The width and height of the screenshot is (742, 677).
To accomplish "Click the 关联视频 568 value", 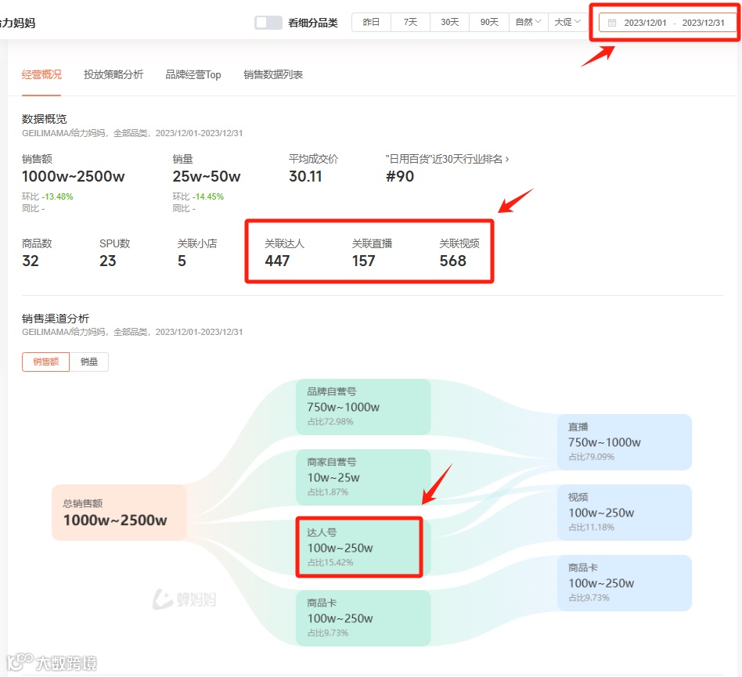I will [453, 261].
